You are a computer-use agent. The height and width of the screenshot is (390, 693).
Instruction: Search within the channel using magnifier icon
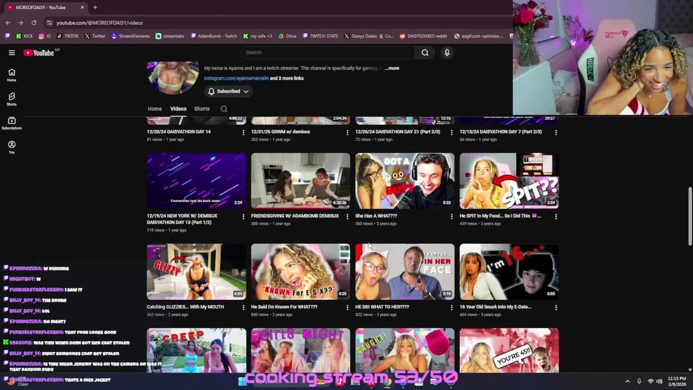224,109
